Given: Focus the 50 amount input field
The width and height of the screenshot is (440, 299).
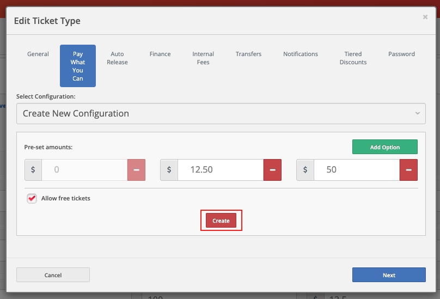Looking at the screenshot, I should (x=356, y=170).
